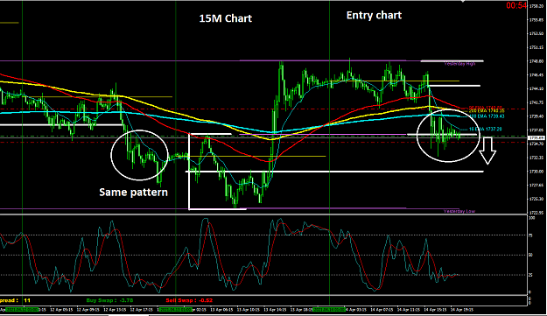Click the 13 Apr 06:15 time label

pyautogui.click(x=221, y=309)
